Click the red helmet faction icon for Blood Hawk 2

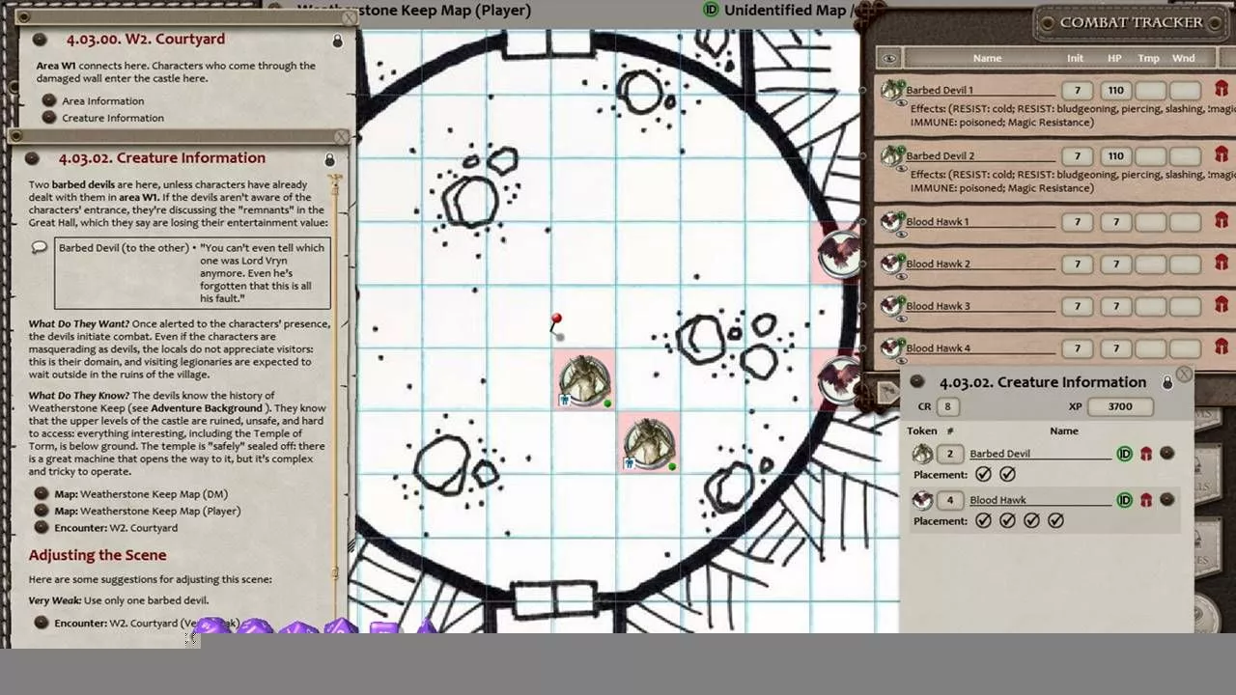click(1222, 264)
